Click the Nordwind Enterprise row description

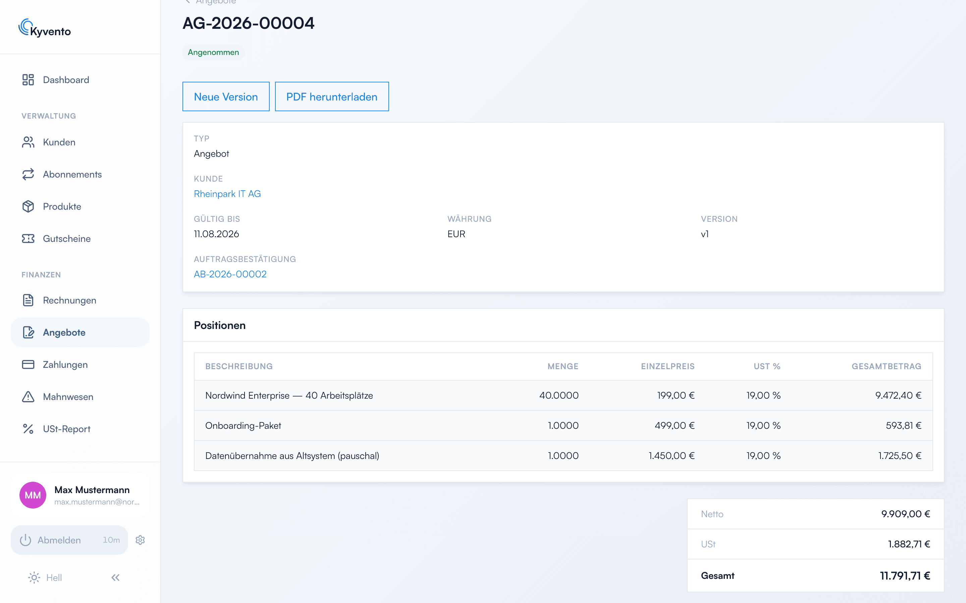tap(289, 395)
